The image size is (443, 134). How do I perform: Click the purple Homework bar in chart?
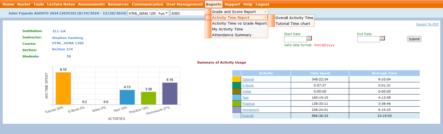tap(170, 93)
